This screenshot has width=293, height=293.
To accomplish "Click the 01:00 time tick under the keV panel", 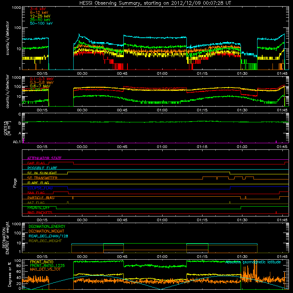I will click(162, 74).
